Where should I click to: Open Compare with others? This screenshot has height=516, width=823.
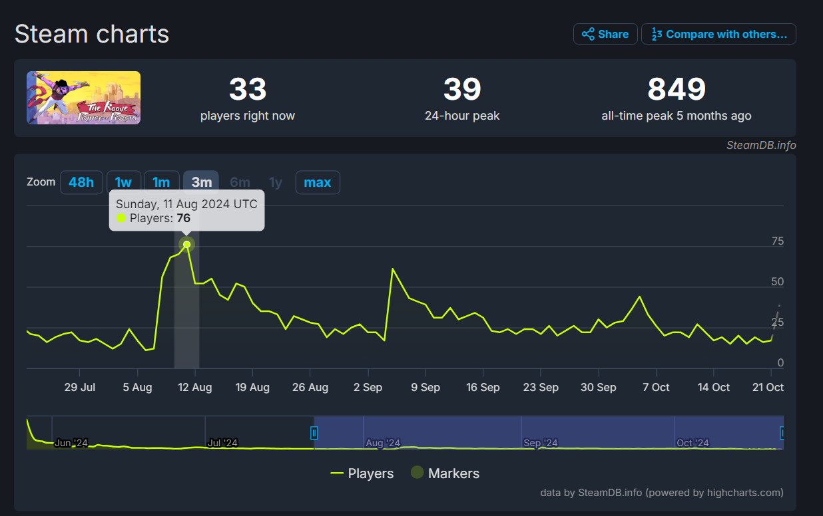click(x=718, y=34)
